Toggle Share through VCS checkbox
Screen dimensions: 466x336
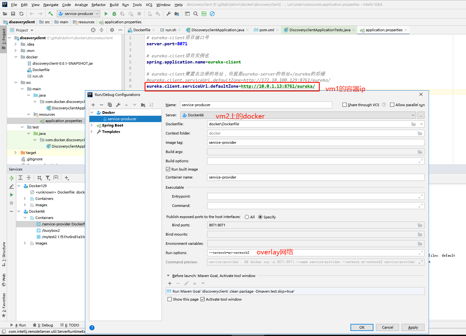click(344, 105)
